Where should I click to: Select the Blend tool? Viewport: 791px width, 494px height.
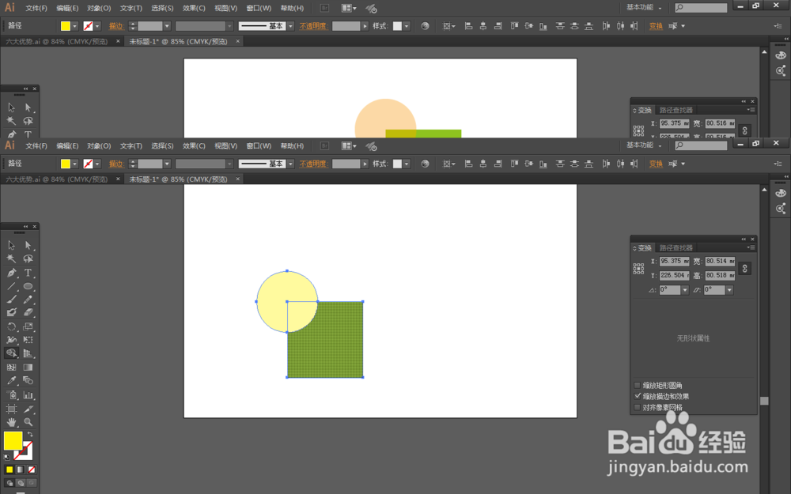(28, 381)
